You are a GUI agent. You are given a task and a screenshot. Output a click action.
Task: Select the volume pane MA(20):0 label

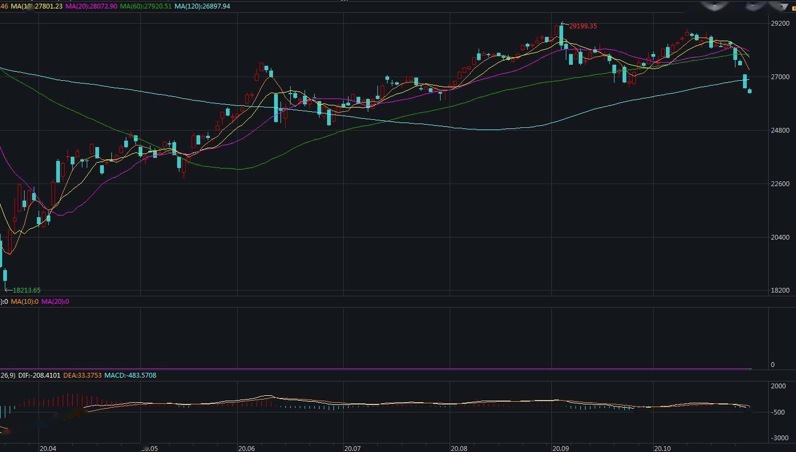(55, 302)
